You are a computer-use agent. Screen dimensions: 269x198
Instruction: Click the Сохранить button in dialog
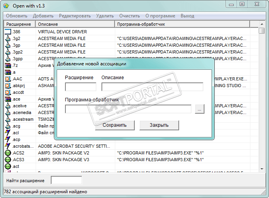pyautogui.click(x=114, y=125)
